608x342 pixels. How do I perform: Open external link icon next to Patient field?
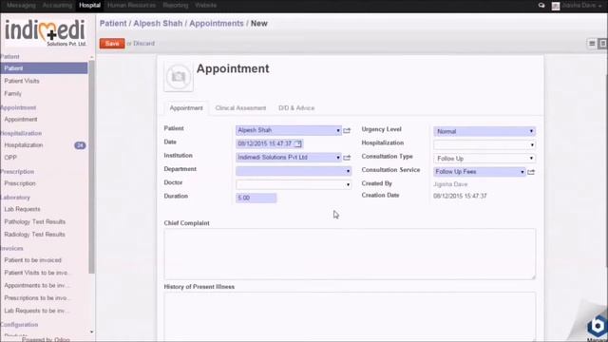pyautogui.click(x=347, y=131)
